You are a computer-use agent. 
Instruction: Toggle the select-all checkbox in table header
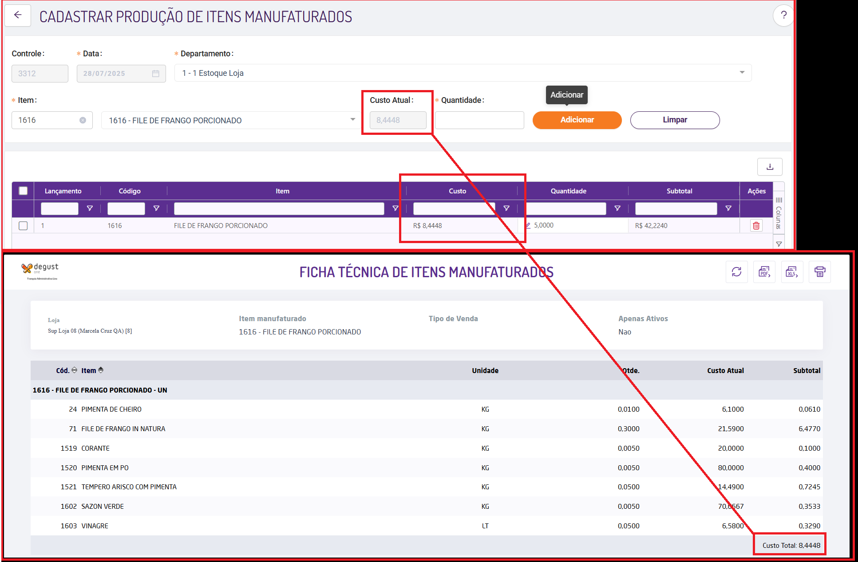click(x=23, y=191)
